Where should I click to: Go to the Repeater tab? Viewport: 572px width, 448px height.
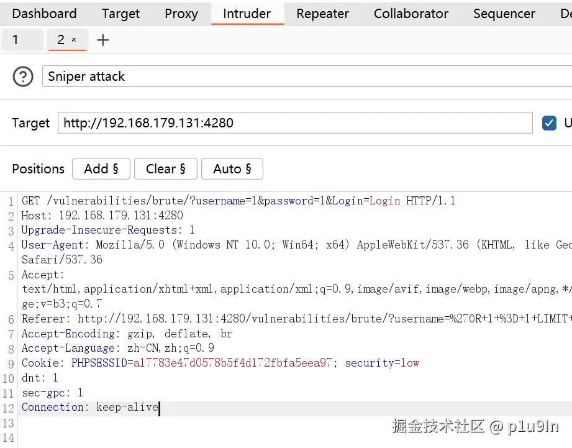click(322, 14)
